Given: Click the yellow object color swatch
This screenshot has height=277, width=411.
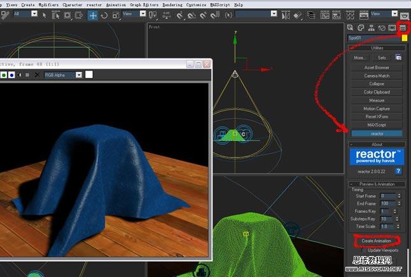Looking at the screenshot, I should coord(405,38).
